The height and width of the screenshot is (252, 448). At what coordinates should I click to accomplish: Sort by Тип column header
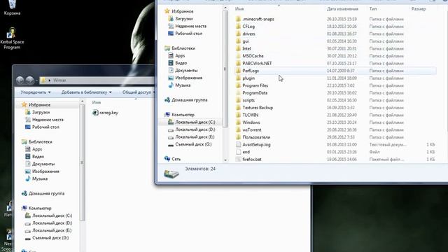click(373, 9)
